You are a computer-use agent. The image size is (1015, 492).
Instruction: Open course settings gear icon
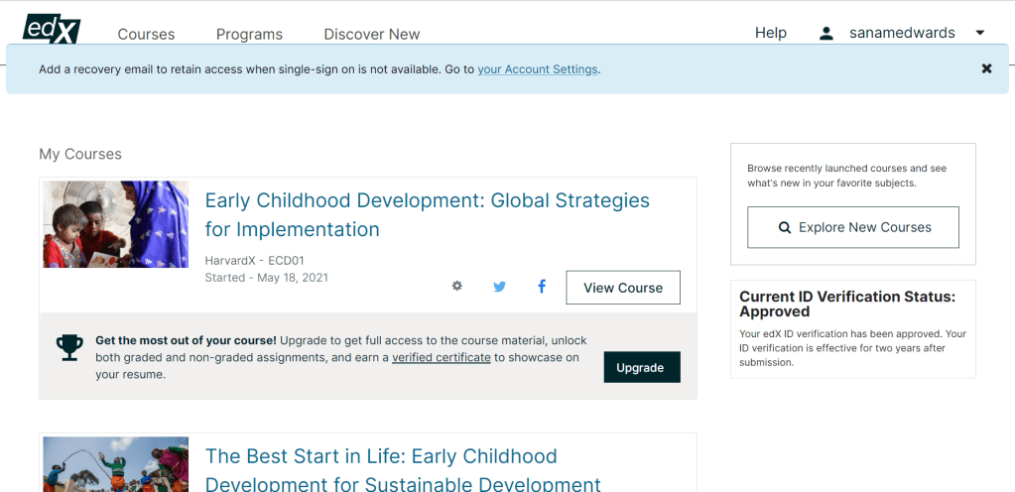(456, 287)
